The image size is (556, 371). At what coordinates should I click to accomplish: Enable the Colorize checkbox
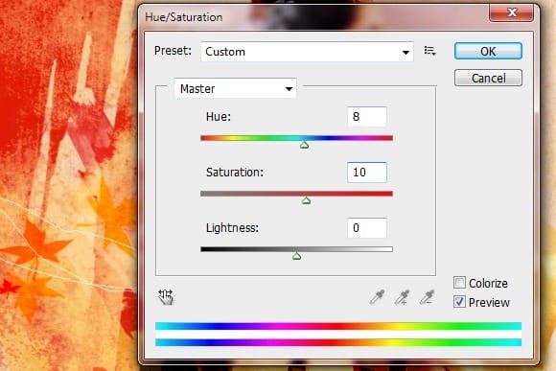(459, 283)
